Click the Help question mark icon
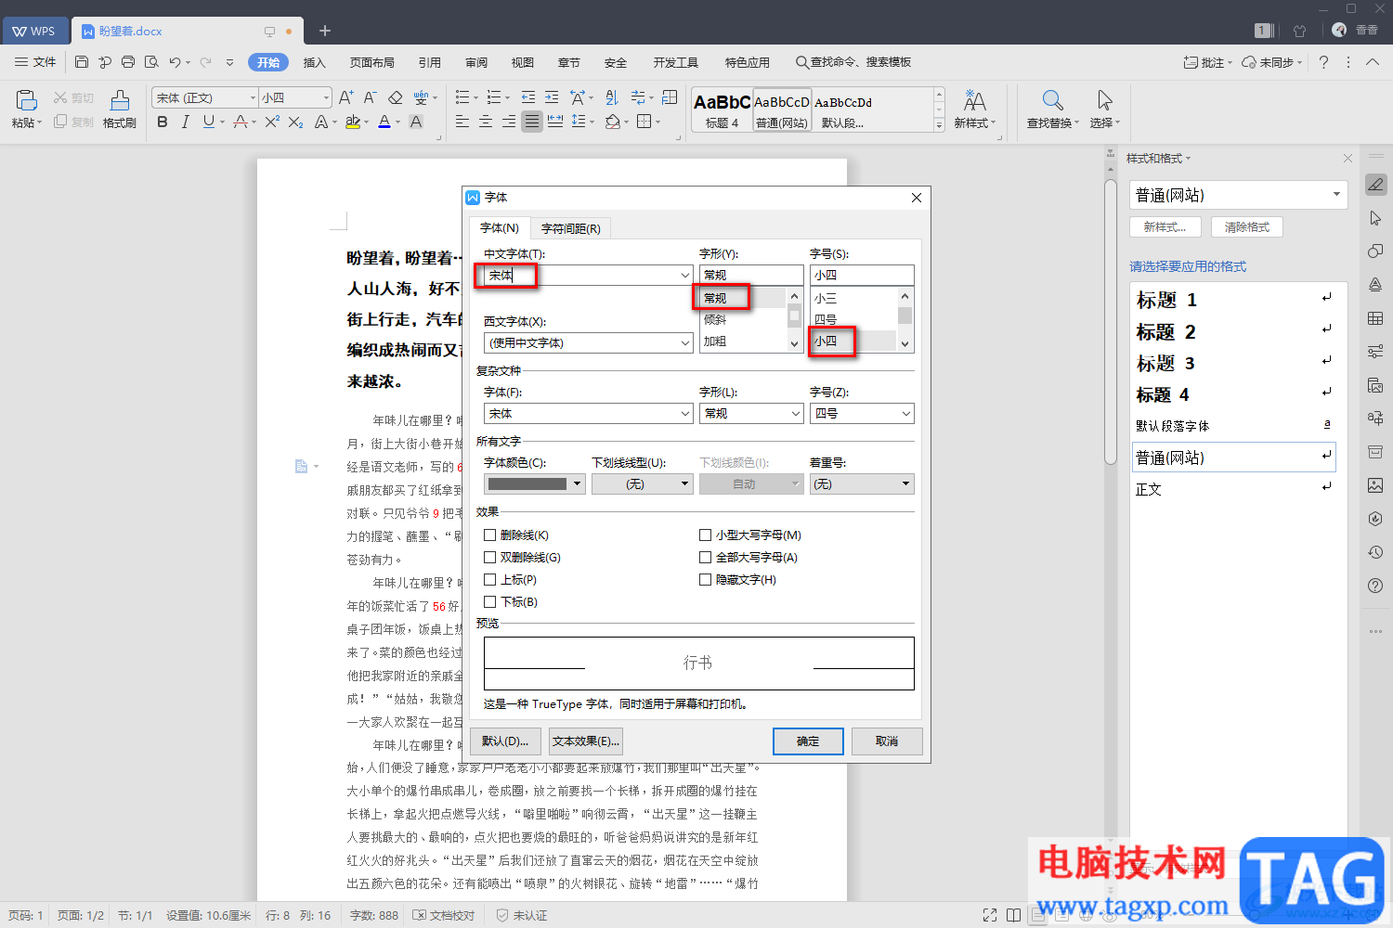This screenshot has width=1393, height=928. pos(1323,62)
